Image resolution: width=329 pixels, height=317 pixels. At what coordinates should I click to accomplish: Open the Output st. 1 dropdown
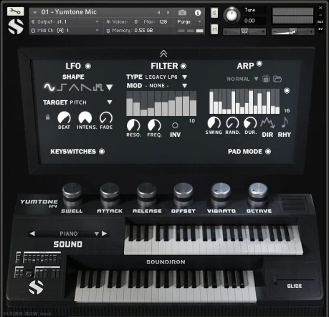click(97, 22)
